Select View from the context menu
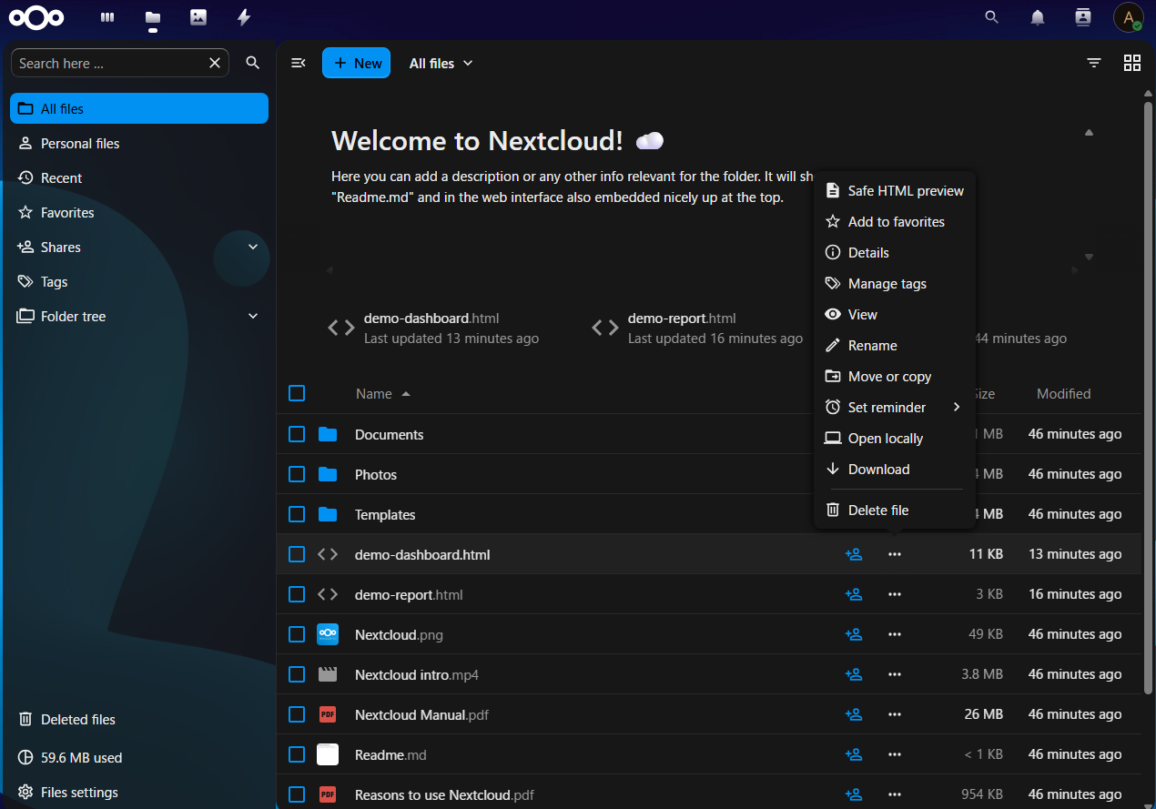Screen dimensions: 1156x809 click(893, 314)
